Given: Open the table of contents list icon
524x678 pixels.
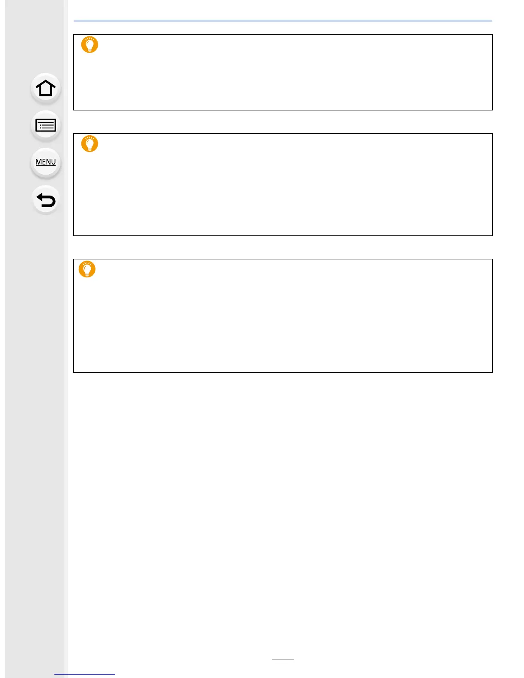Looking at the screenshot, I should pos(45,126).
